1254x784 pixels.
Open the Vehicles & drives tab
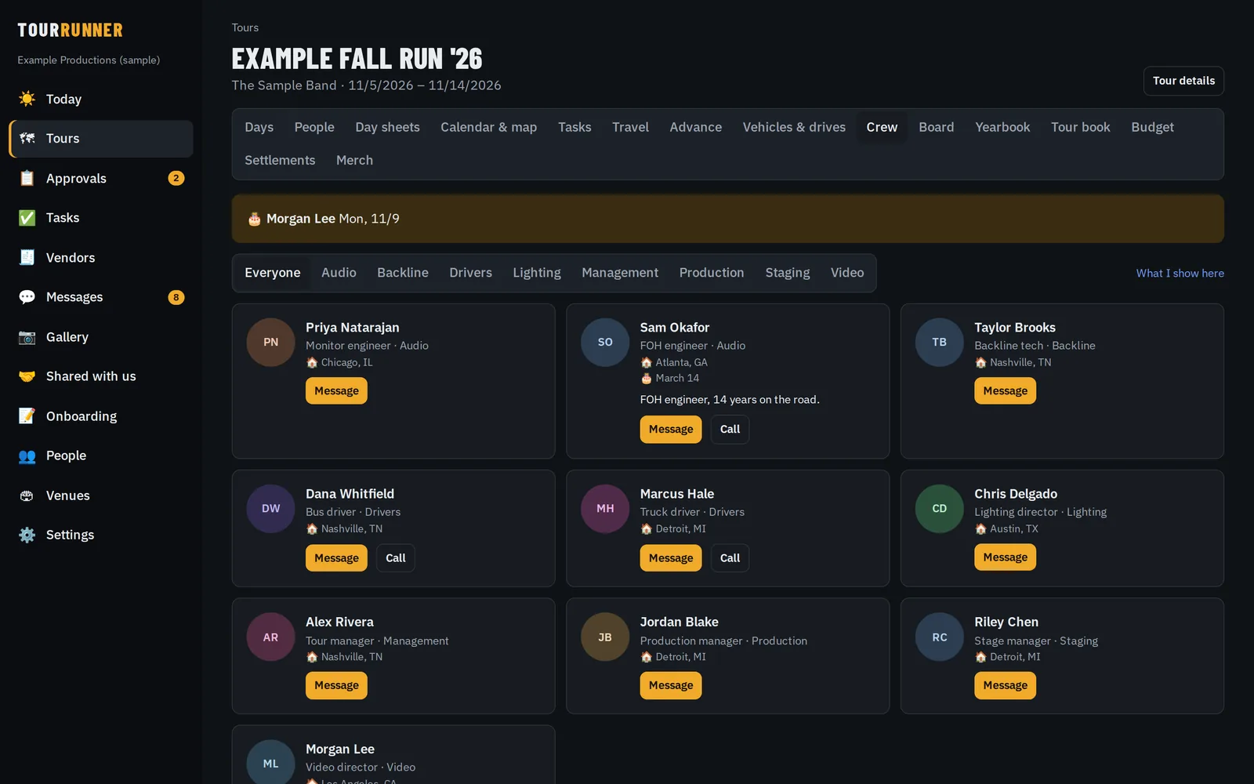[x=794, y=127]
